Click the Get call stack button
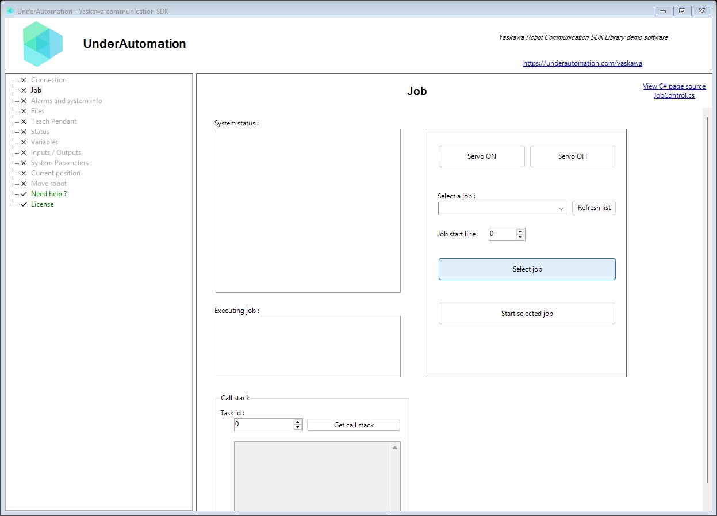717x516 pixels. (354, 425)
